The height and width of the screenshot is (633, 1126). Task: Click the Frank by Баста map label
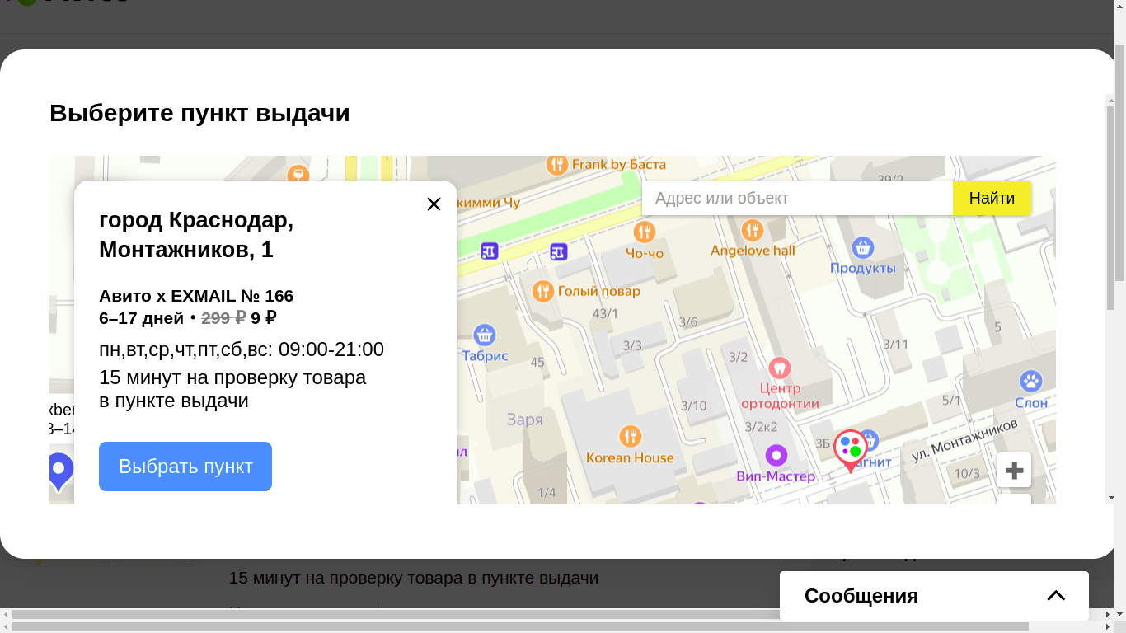pyautogui.click(x=619, y=165)
